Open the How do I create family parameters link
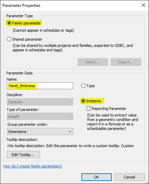The image size is (149, 184). [33, 166]
